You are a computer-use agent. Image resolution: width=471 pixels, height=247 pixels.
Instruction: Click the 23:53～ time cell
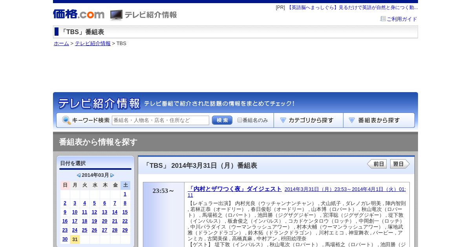[163, 191]
